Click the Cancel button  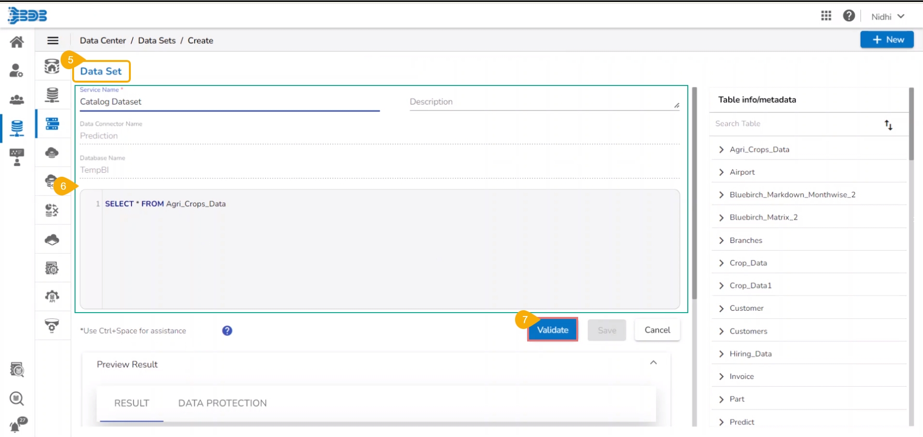coord(657,330)
